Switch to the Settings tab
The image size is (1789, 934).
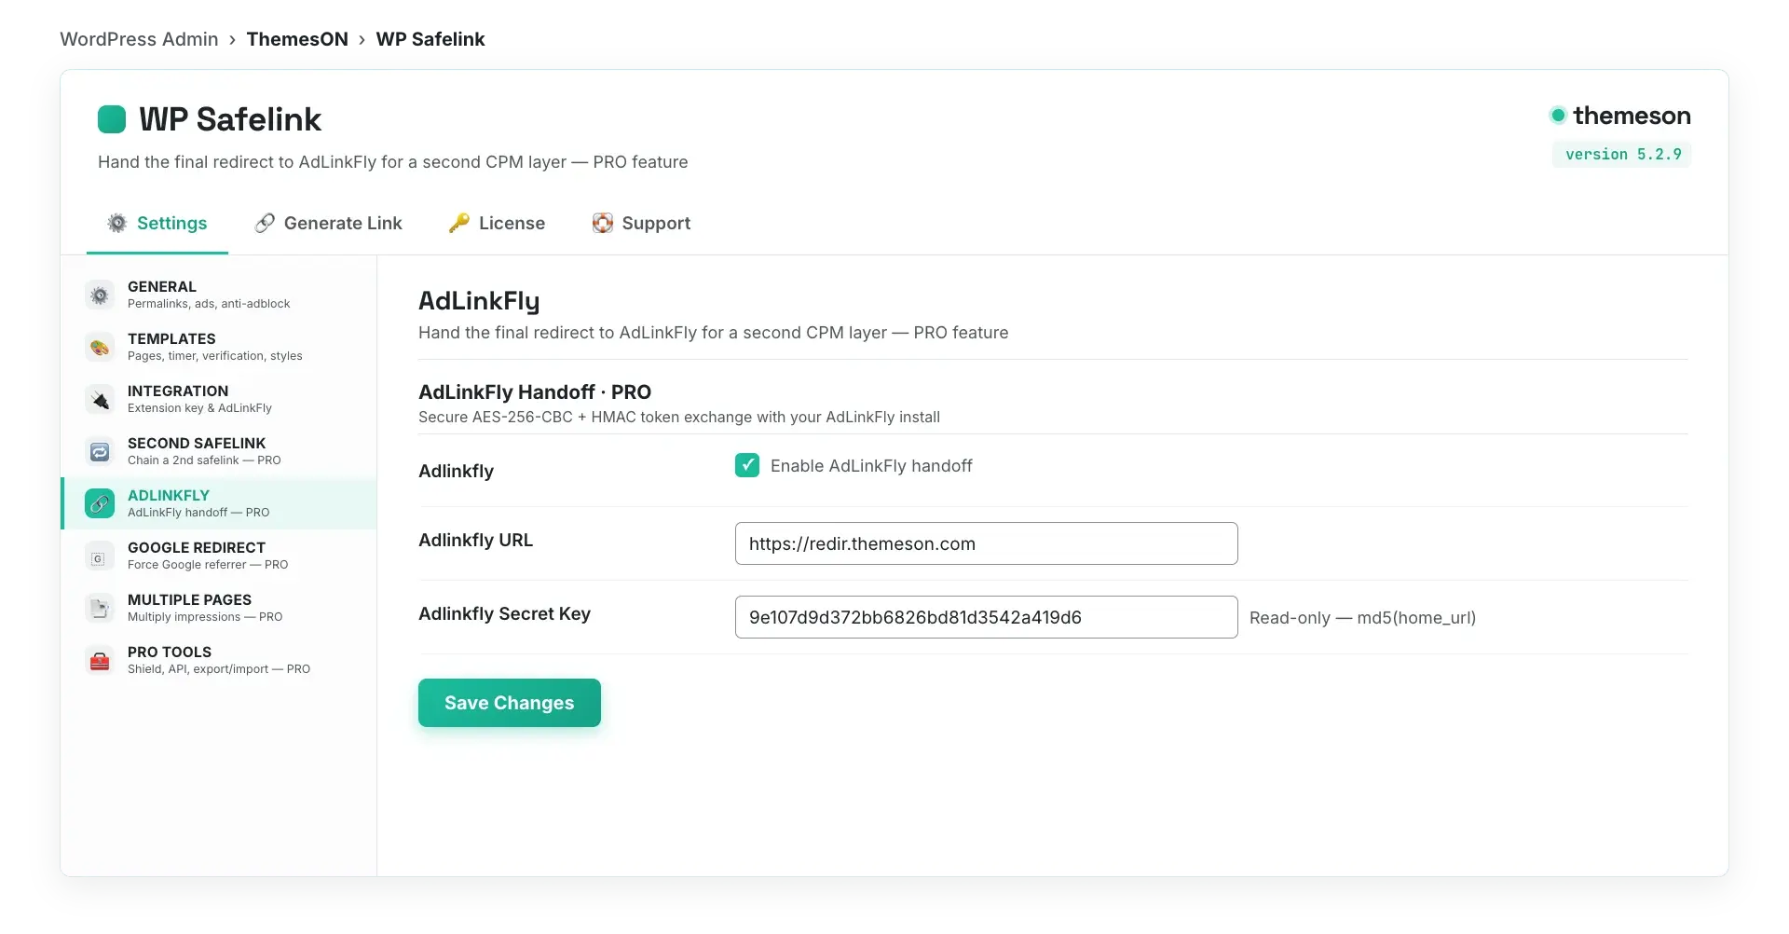tap(157, 223)
